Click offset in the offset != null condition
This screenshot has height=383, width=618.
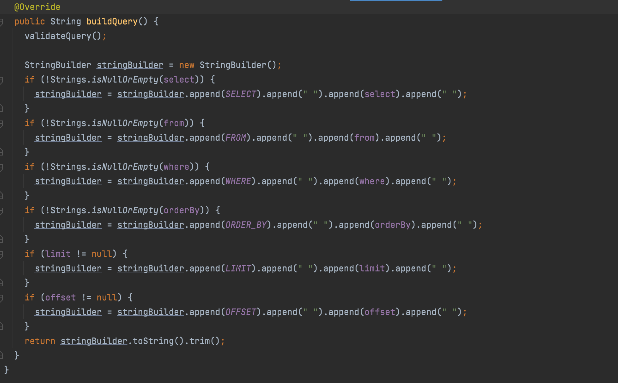(x=61, y=297)
